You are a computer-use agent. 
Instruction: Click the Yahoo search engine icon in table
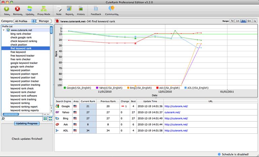57,112
